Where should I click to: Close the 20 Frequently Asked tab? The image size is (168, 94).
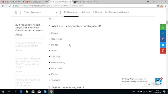point(71,2)
